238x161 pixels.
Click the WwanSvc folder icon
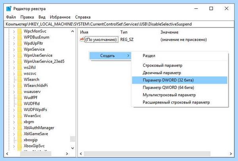coord(19,116)
